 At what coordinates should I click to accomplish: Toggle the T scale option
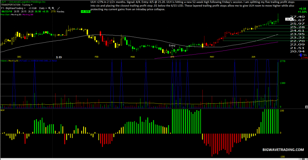(303, 55)
